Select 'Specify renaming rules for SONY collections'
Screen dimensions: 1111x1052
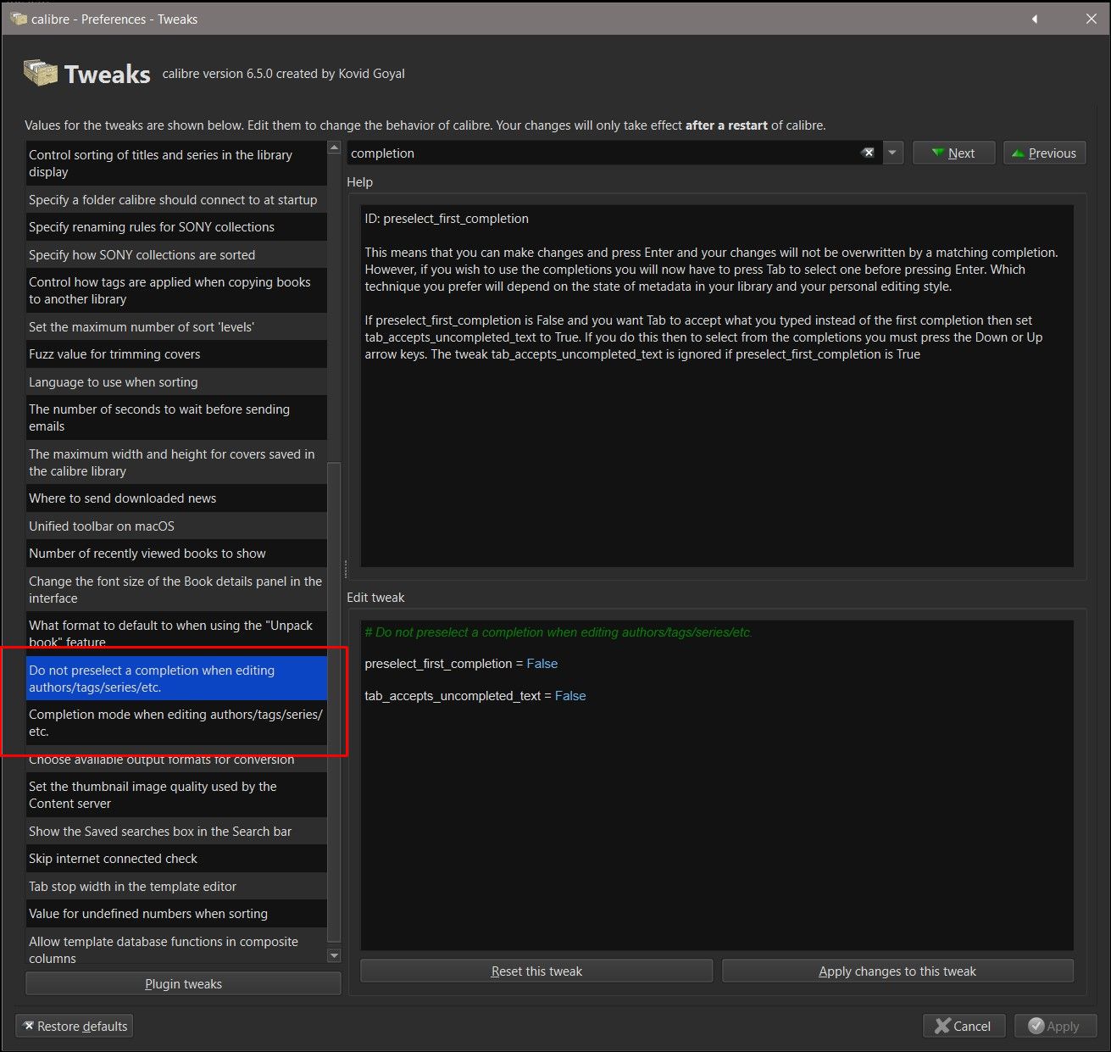coord(176,227)
